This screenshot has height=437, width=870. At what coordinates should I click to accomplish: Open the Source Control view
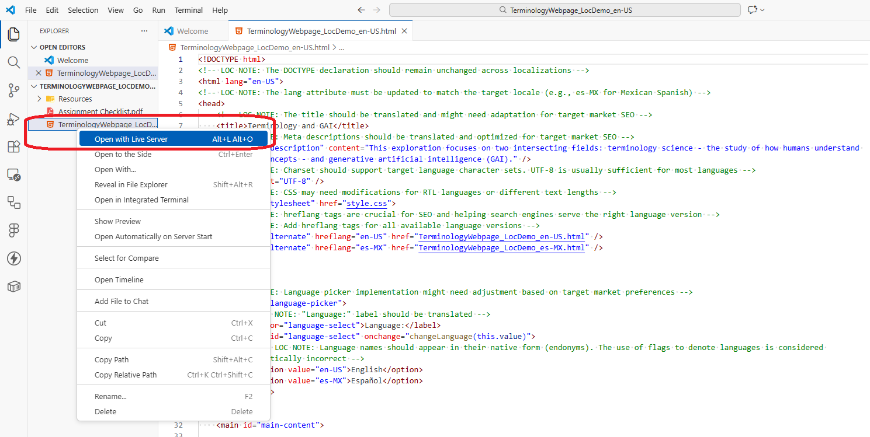[x=13, y=90]
